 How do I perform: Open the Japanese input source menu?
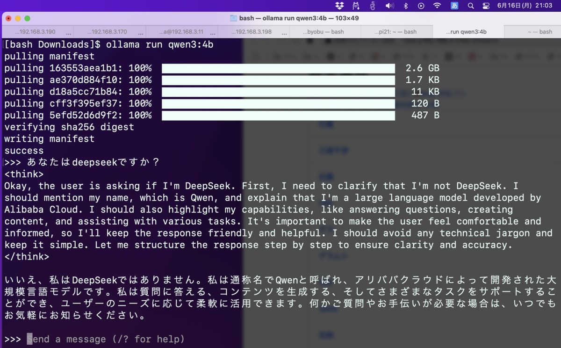coord(454,6)
